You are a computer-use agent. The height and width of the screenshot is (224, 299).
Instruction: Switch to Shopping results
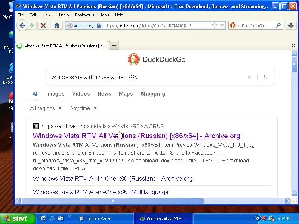(x=153, y=94)
